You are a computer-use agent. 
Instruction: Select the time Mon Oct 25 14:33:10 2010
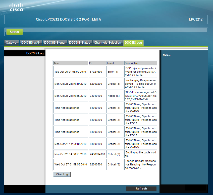pos(71,144)
